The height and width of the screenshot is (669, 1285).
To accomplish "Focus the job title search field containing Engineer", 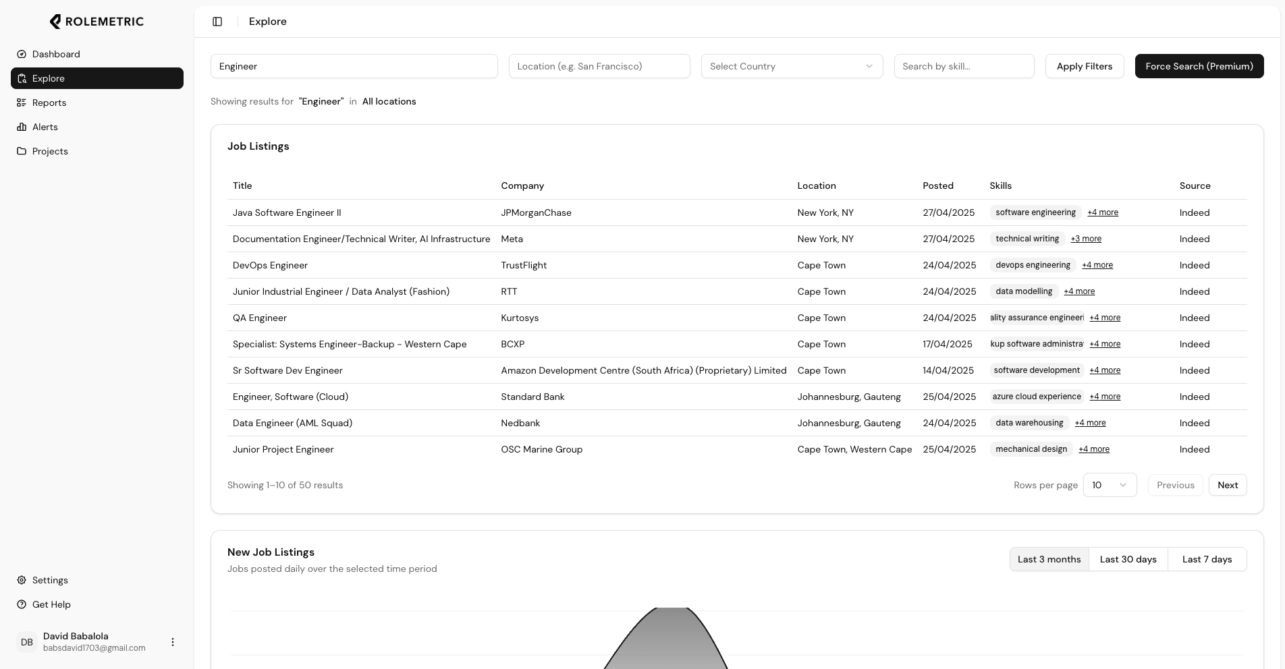I will point(354,66).
